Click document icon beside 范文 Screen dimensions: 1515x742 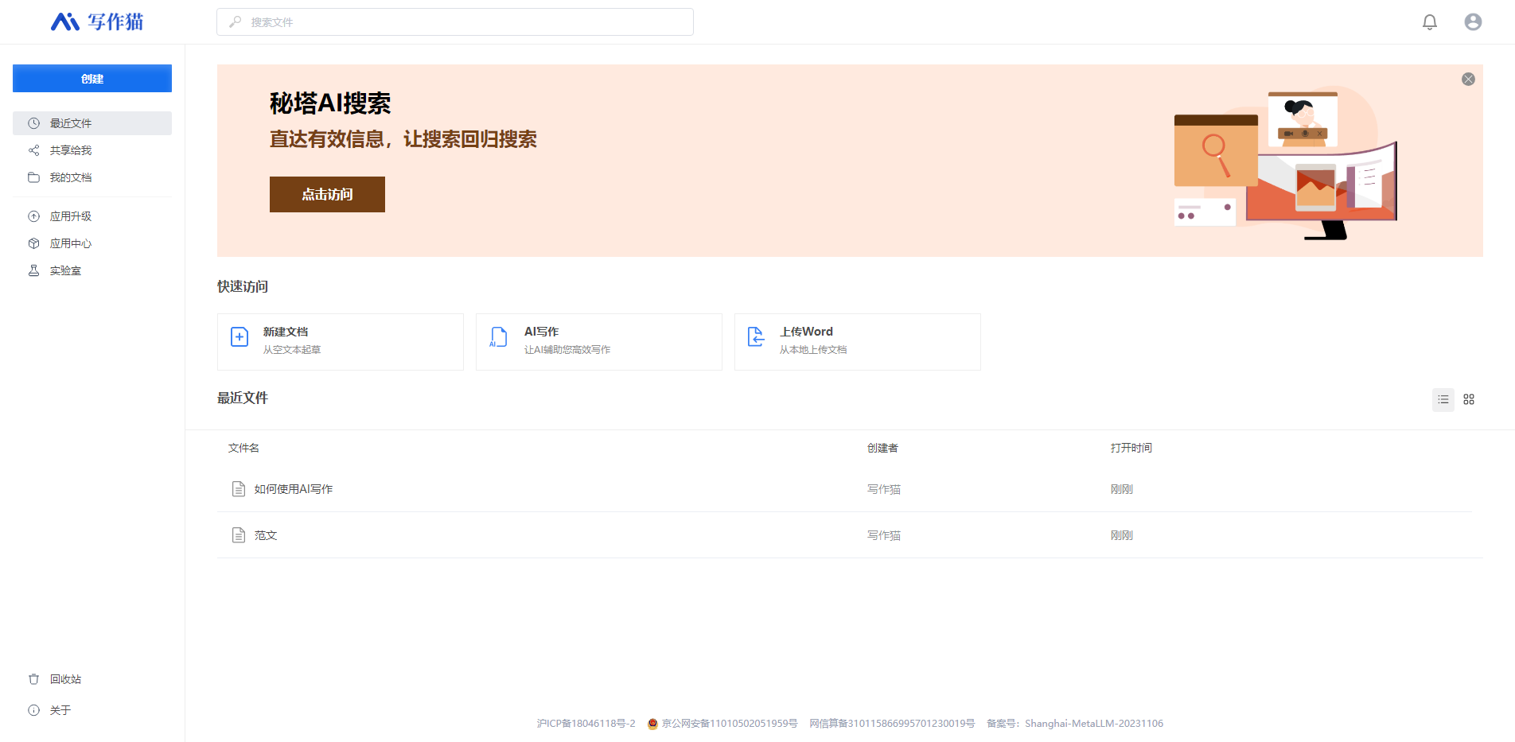[x=238, y=535]
